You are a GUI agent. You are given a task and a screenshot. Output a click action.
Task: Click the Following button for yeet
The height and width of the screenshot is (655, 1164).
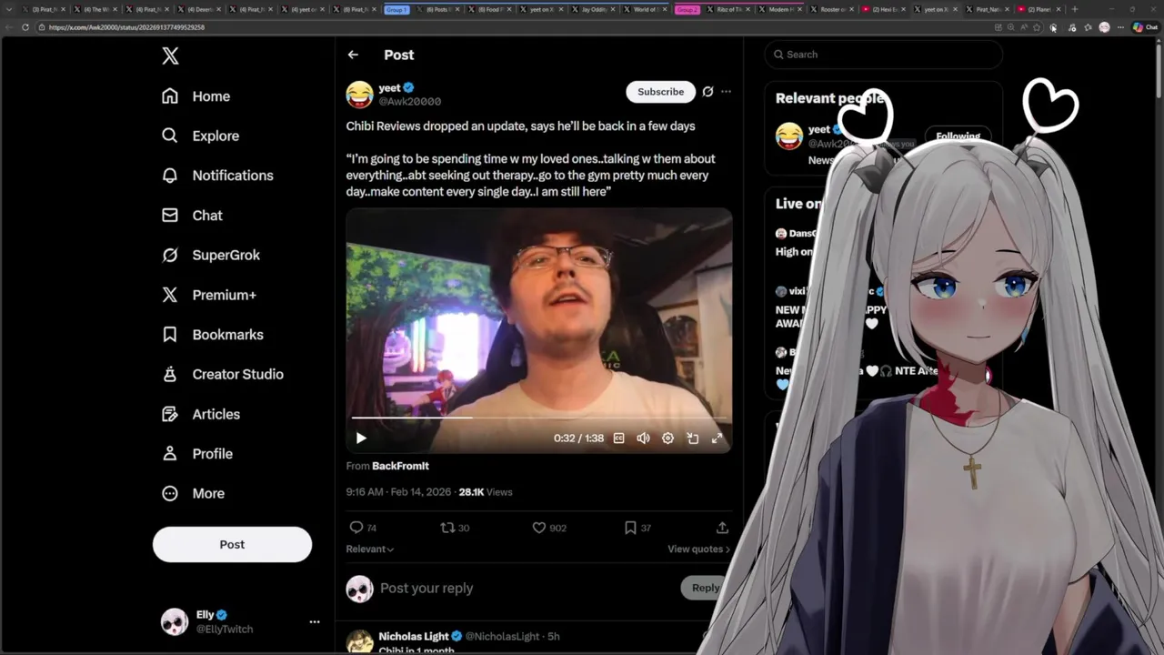click(958, 136)
